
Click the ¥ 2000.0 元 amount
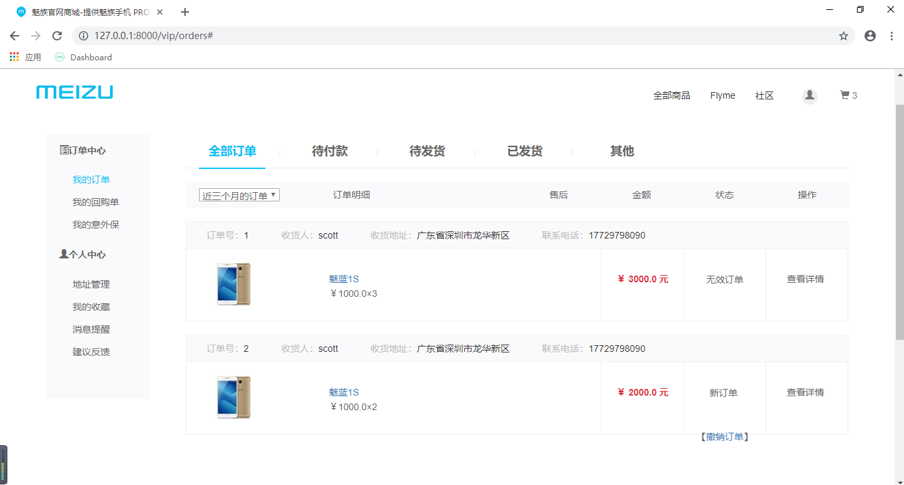click(643, 392)
